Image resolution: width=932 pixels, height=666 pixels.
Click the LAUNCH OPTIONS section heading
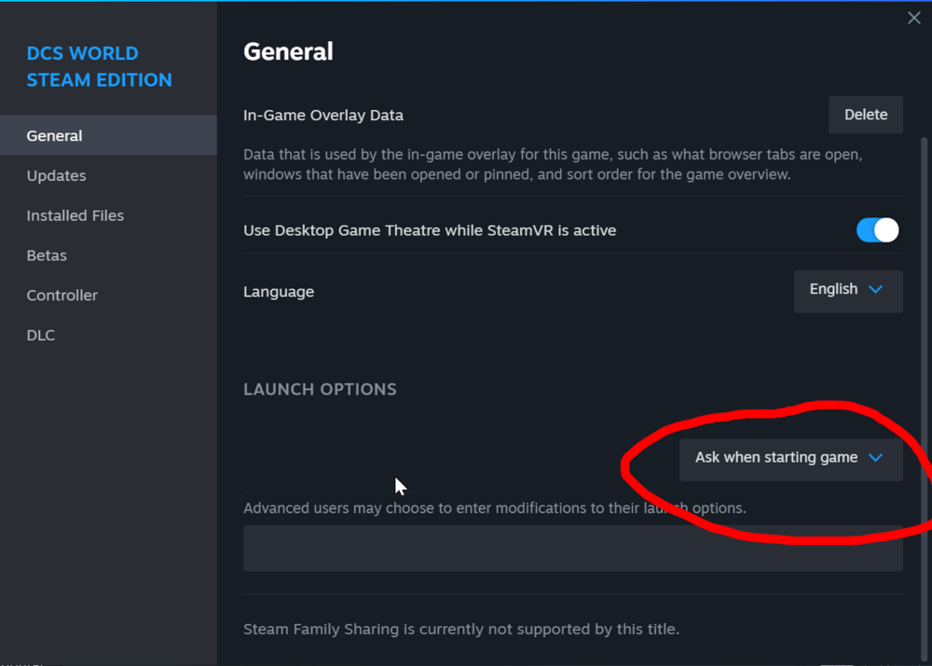[320, 390]
